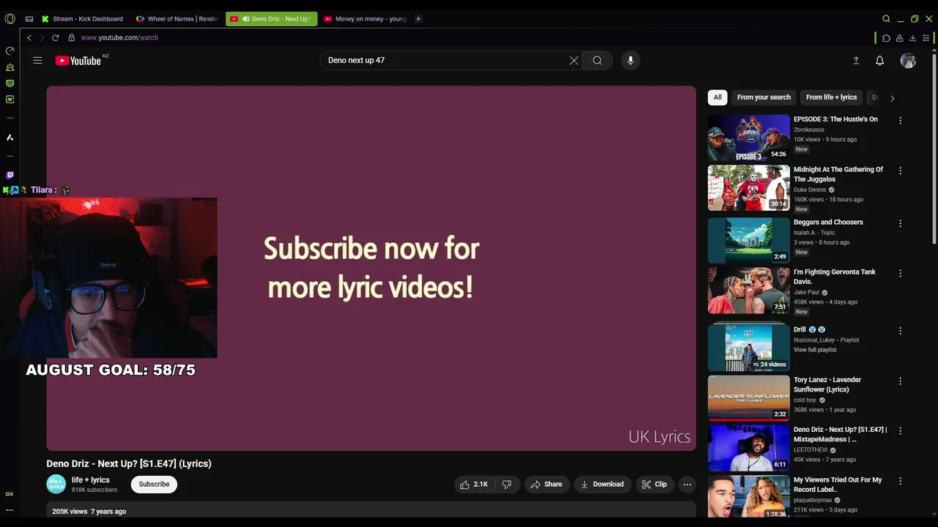Click the site lock icon in the address bar
Viewport: 938px width, 527px height.
point(71,37)
